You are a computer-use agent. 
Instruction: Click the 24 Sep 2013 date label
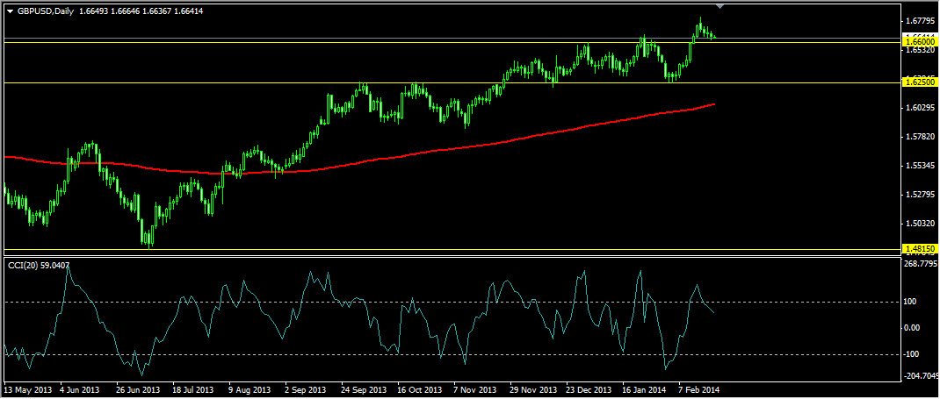(x=364, y=389)
